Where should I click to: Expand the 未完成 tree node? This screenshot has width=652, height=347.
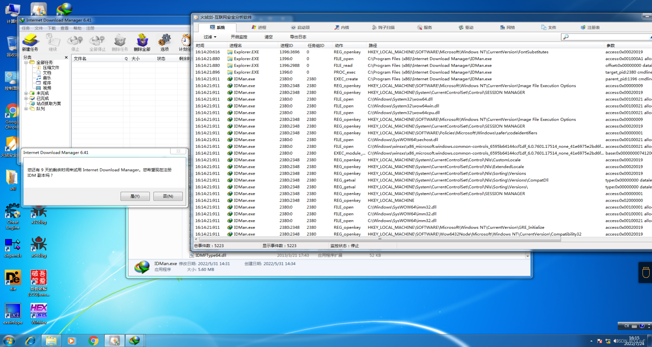click(x=26, y=93)
